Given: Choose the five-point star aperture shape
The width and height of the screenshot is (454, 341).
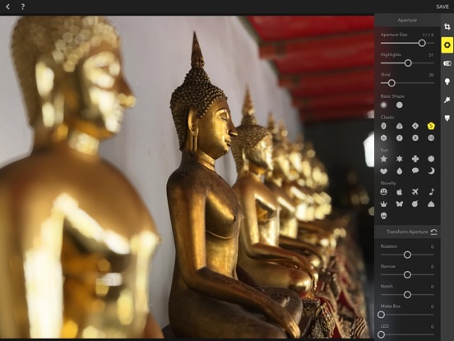Looking at the screenshot, I should click(x=383, y=159).
